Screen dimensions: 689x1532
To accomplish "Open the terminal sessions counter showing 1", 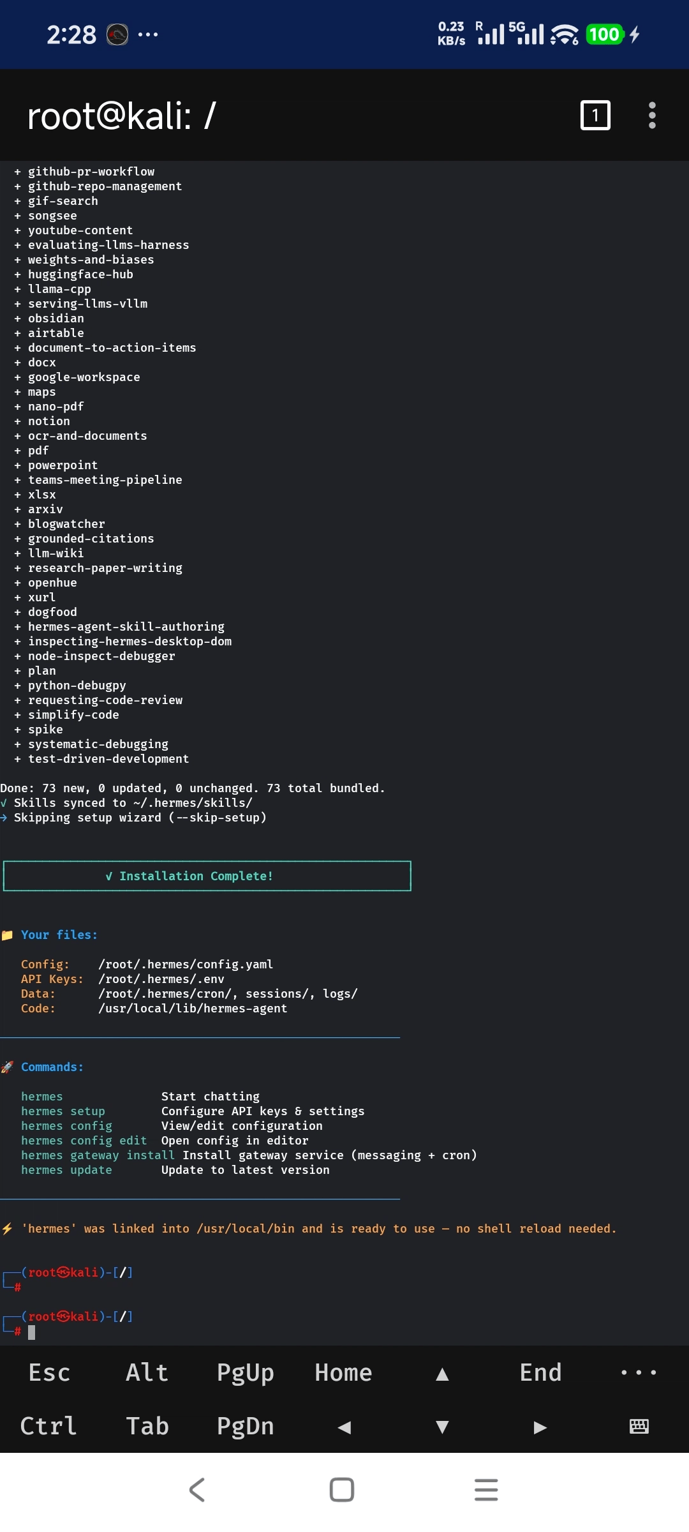I will tap(595, 115).
